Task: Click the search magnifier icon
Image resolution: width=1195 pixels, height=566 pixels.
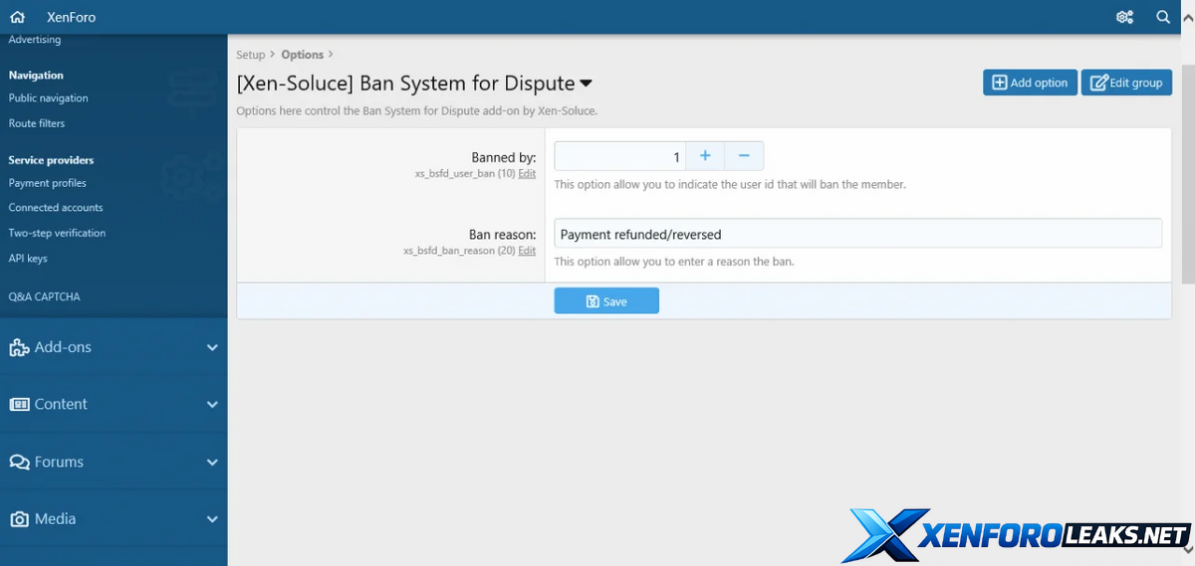Action: click(1163, 17)
